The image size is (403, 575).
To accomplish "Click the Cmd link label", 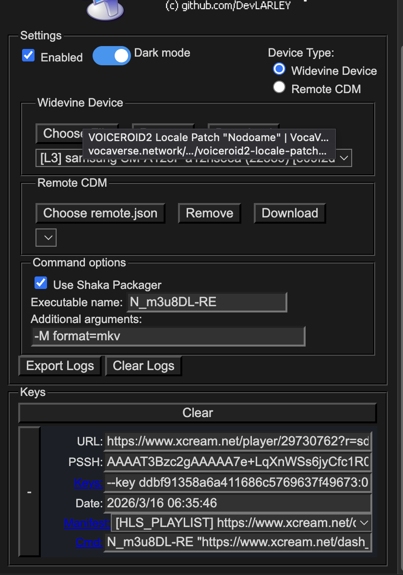I will click(89, 542).
